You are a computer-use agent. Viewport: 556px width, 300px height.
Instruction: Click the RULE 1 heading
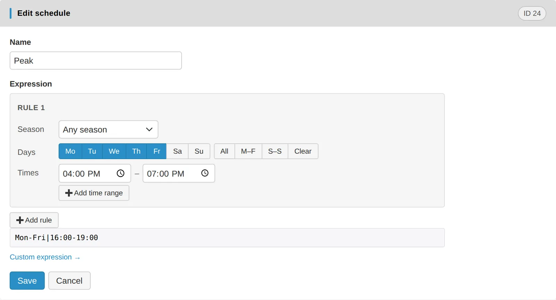[x=31, y=108]
